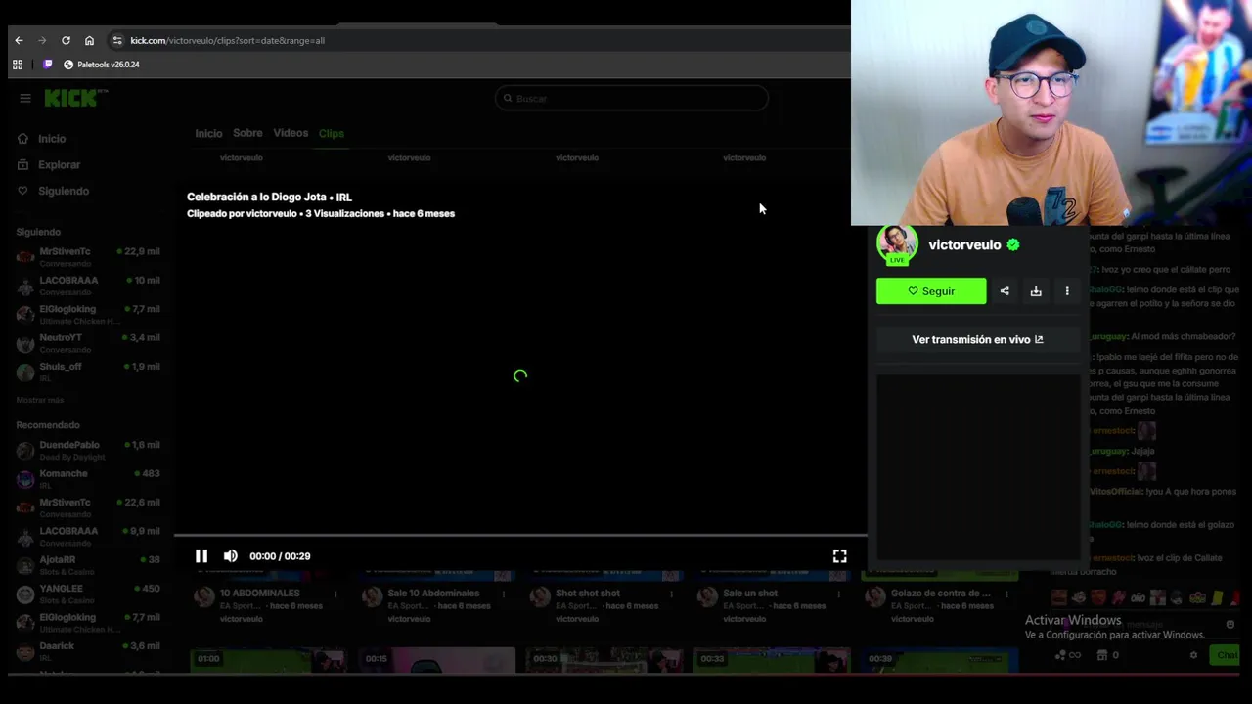Click the green Chat send button

tap(1227, 655)
